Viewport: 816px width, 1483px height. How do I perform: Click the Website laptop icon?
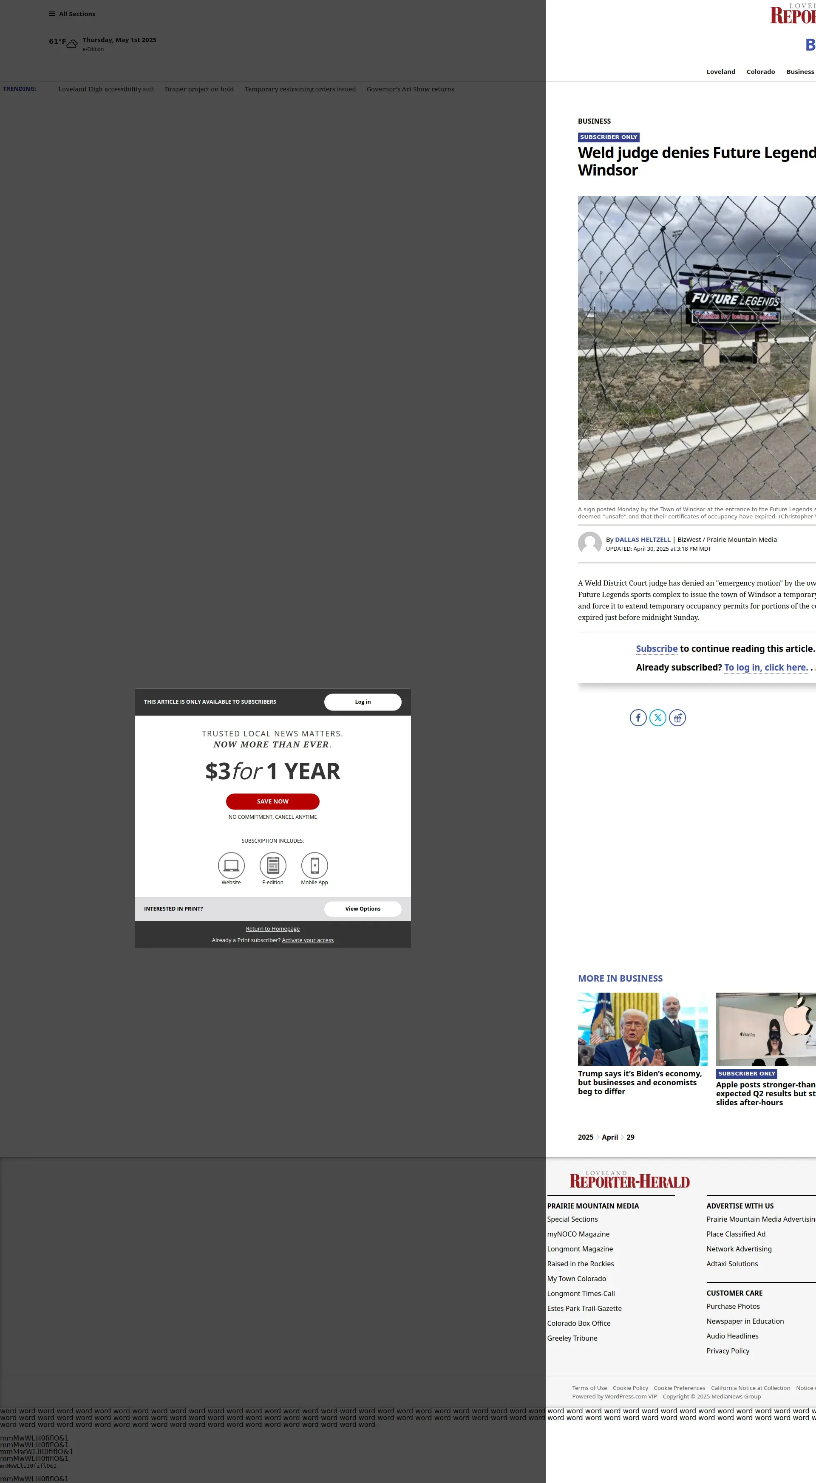[x=231, y=865]
